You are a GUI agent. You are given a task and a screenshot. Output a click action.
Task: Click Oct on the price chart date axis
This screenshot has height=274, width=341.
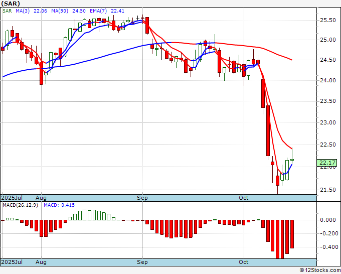[243, 198]
